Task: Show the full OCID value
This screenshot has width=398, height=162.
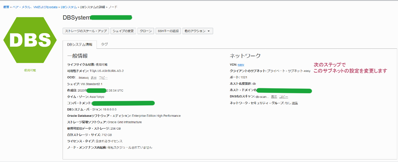Action: coord(94,78)
